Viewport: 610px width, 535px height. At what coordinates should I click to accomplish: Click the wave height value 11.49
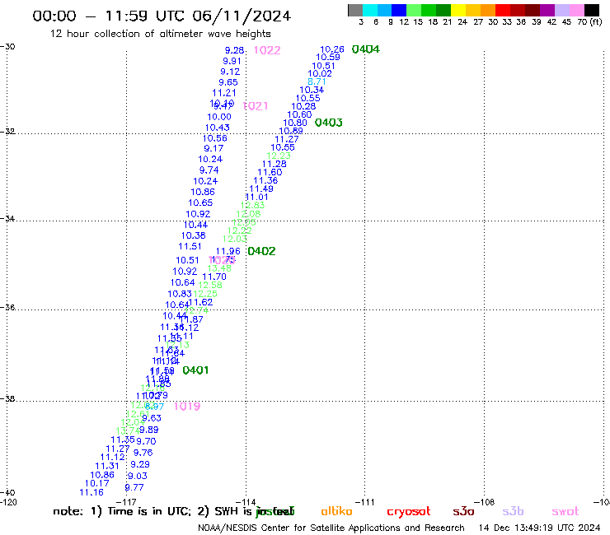pos(261,188)
